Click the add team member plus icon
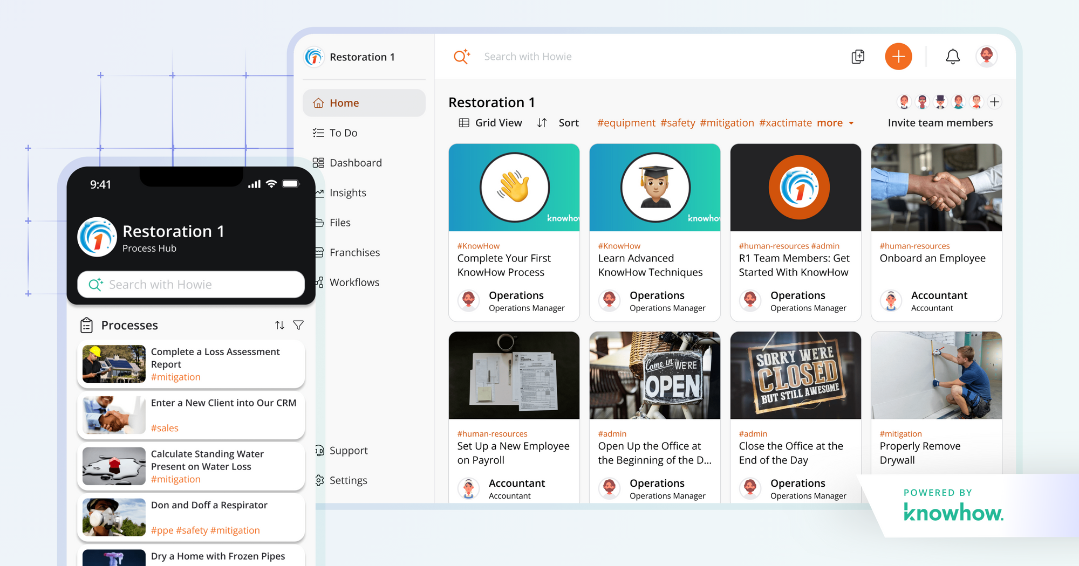This screenshot has width=1079, height=566. tap(995, 102)
